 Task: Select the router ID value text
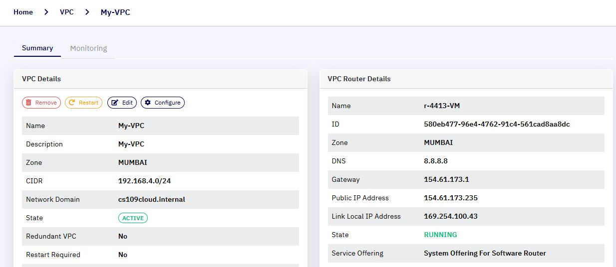tap(497, 124)
